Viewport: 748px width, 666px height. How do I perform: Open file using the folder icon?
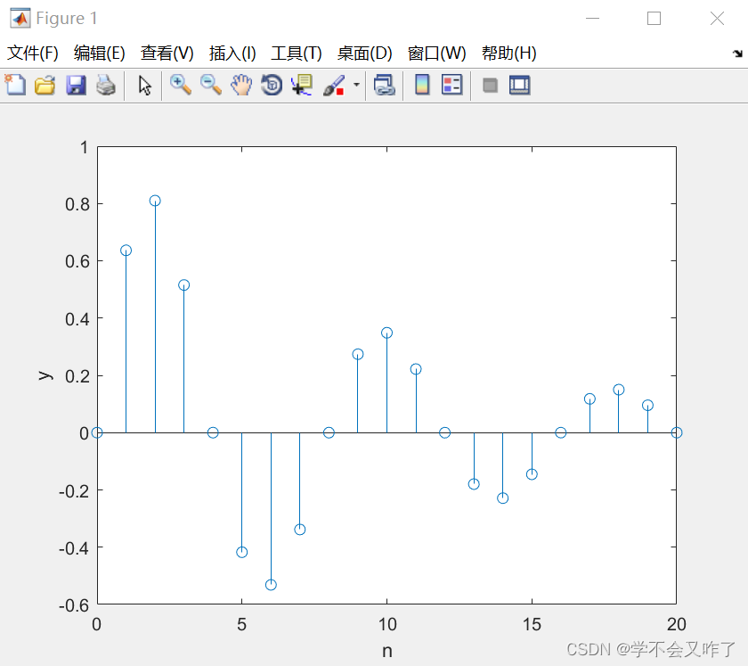[x=45, y=85]
